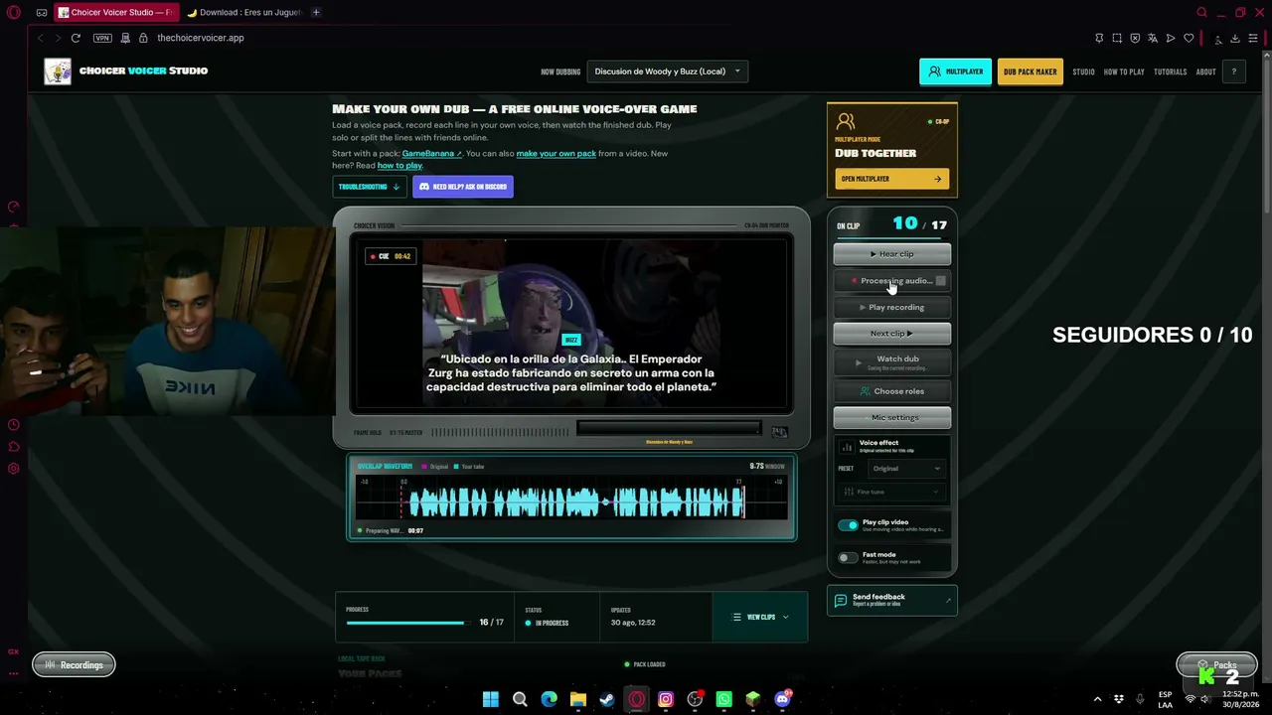Viewport: 1272px width, 715px height.
Task: Click the Opera logo menu icon
Action: point(14,13)
